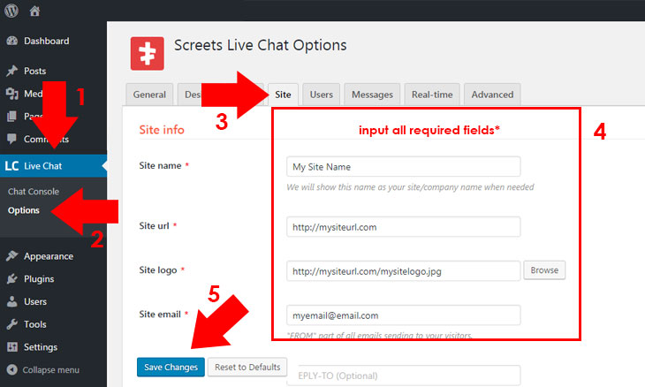This screenshot has height=387, width=645.
Task: Click the Site name label
Action: tap(160, 165)
